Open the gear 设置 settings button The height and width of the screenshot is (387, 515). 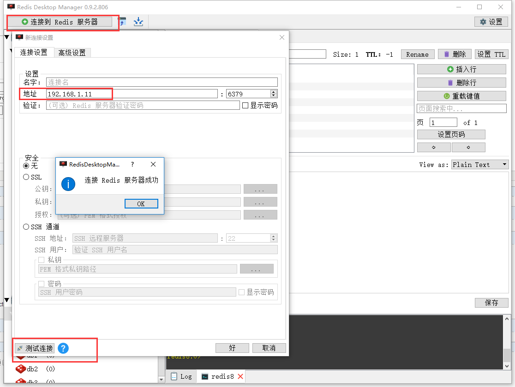491,22
